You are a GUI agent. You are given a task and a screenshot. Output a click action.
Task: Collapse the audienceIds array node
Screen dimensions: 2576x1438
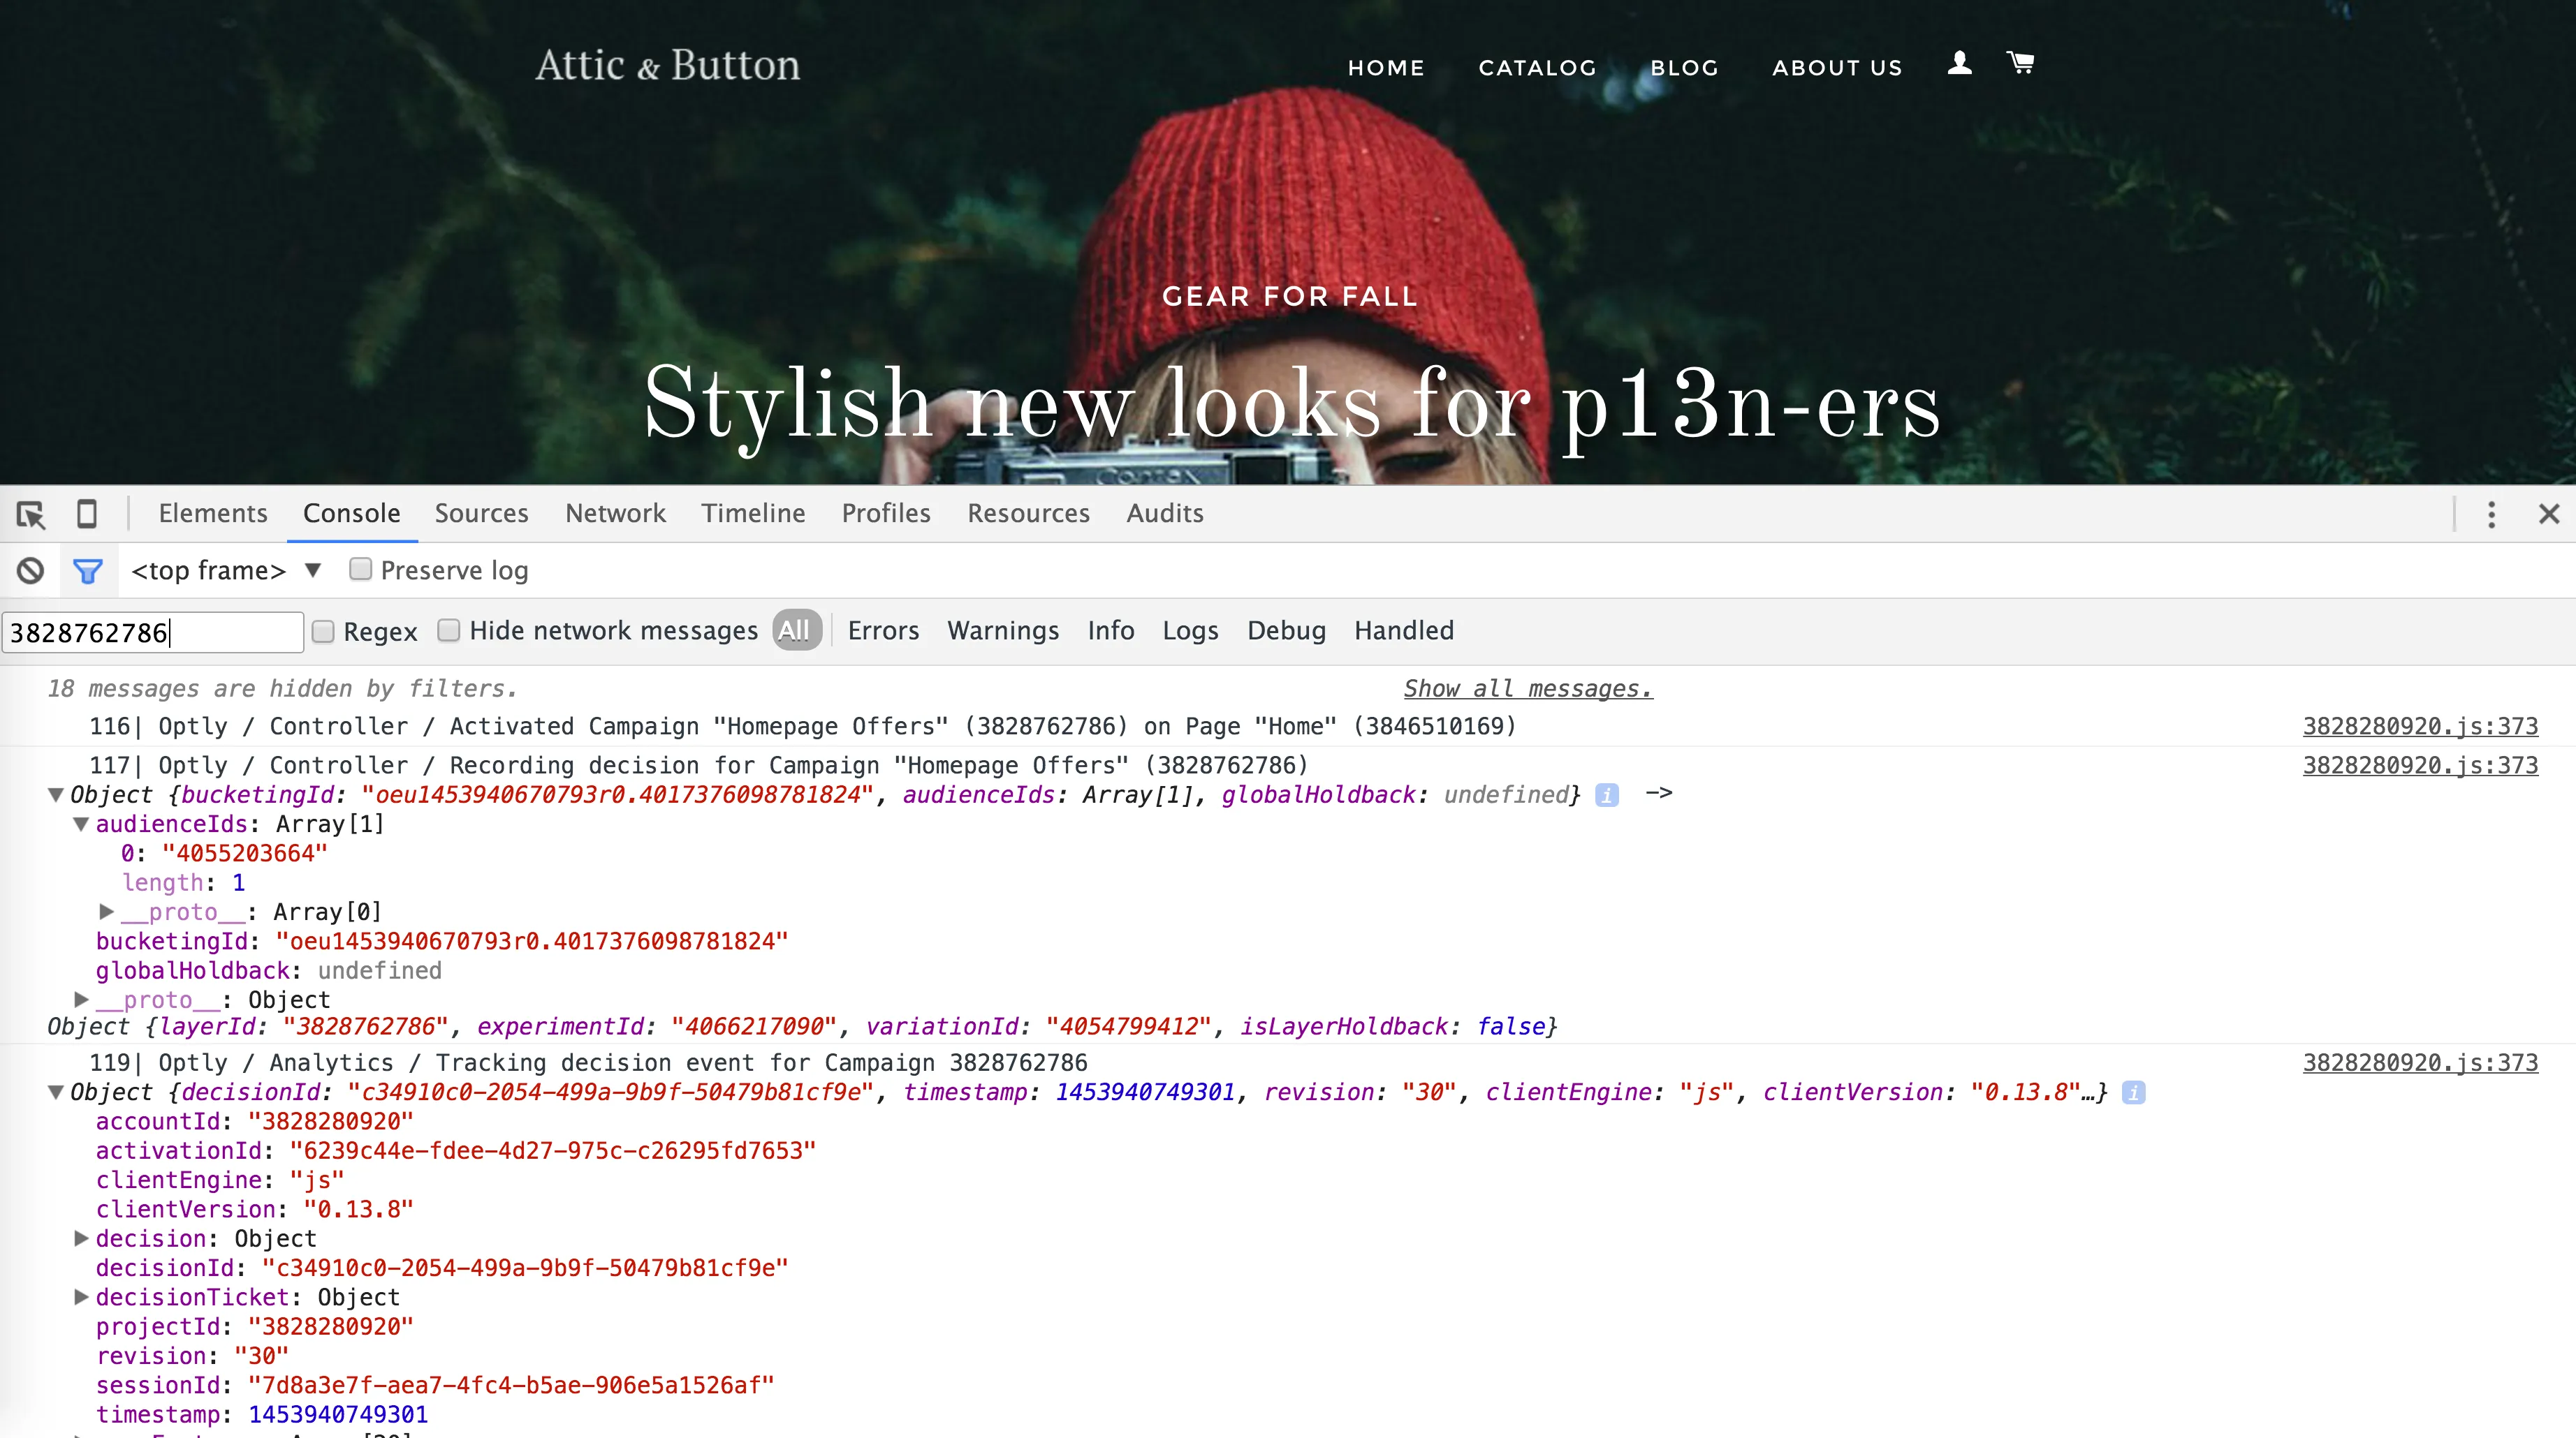click(x=82, y=824)
